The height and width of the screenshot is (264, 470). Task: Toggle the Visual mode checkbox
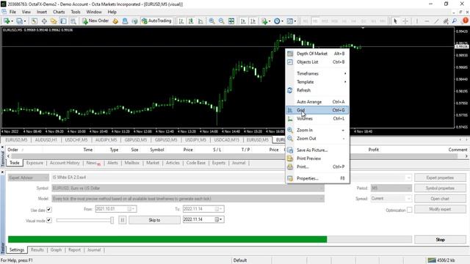coord(49,220)
